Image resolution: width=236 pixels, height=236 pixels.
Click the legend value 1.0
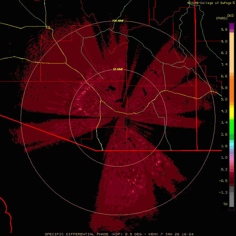pos(224,158)
